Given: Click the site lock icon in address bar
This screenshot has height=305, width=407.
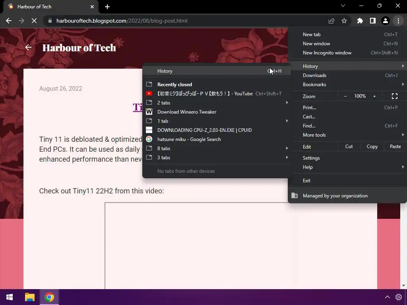Looking at the screenshot, I should point(50,21).
